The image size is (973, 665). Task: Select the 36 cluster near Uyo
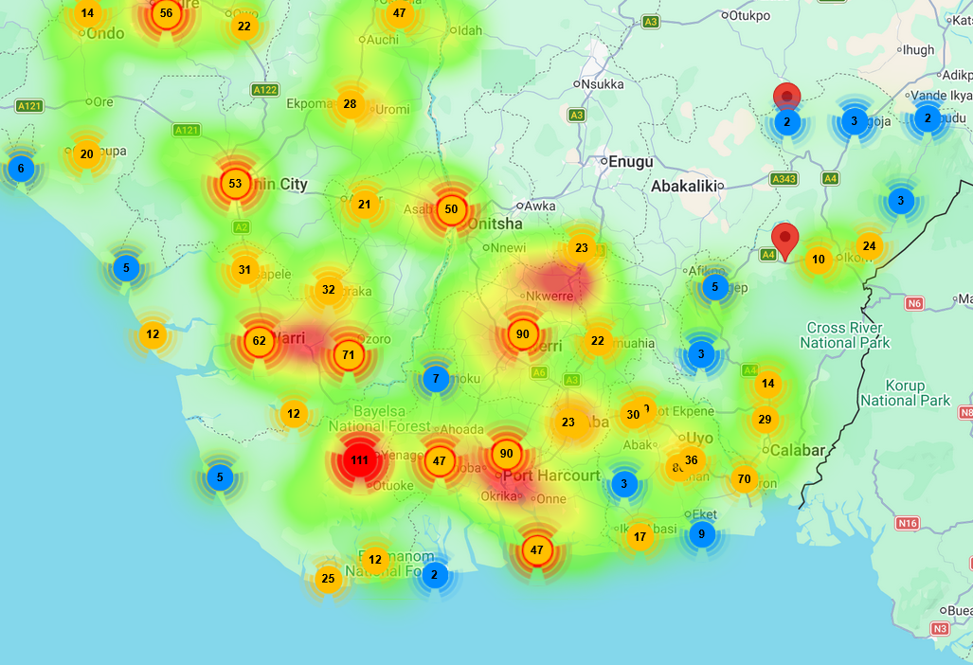pyautogui.click(x=692, y=460)
